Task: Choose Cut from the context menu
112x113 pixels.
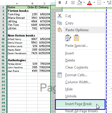Action: 68,16
